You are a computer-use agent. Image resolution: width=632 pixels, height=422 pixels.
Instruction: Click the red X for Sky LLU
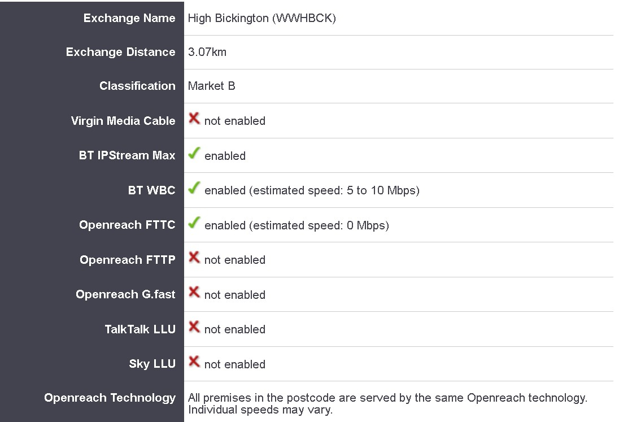(x=194, y=362)
